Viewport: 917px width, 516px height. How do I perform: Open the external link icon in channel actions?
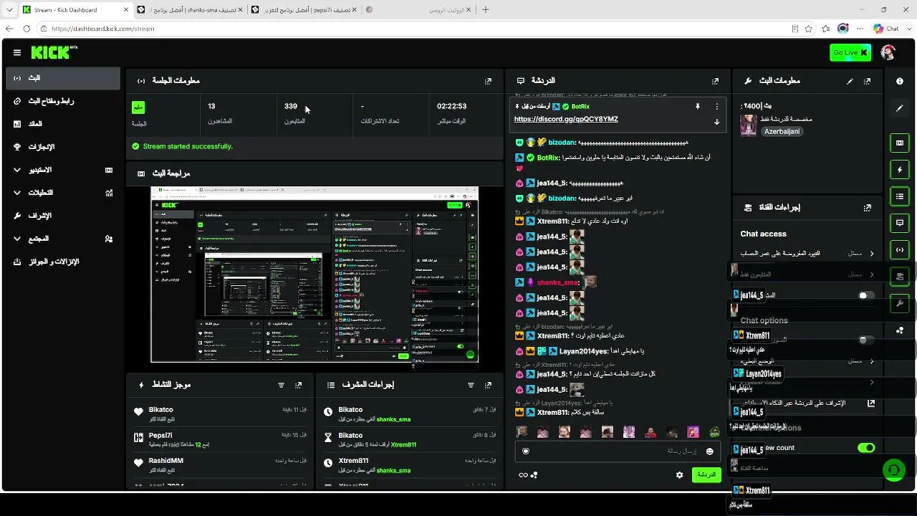pos(871,403)
